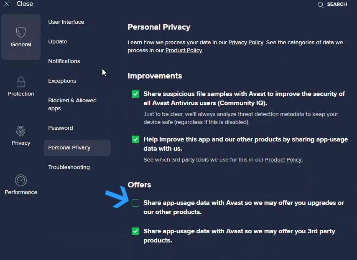357x260 pixels.
Task: Click the Privacy category label
Action: point(21,143)
